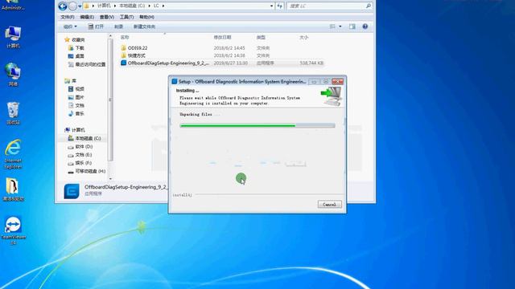
Task: Select 可移动磁盘 (H:) drive
Action: 86,171
